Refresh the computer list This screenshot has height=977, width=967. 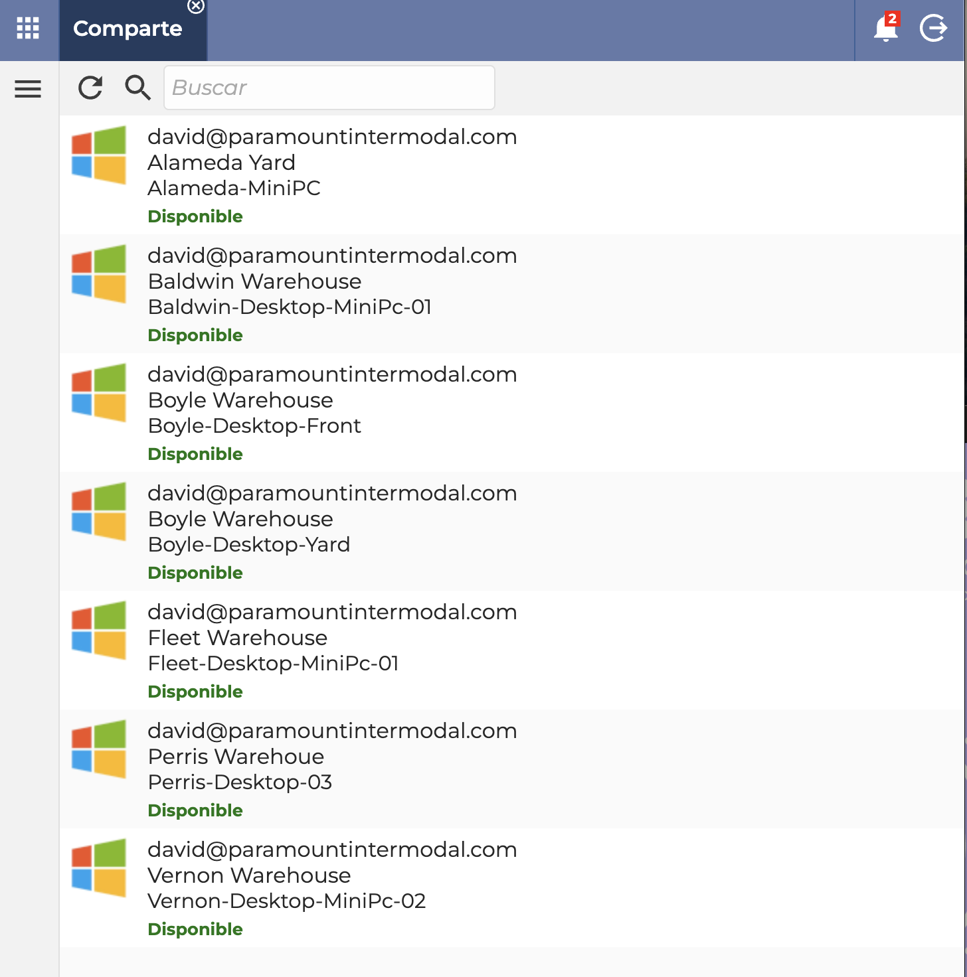tap(90, 88)
